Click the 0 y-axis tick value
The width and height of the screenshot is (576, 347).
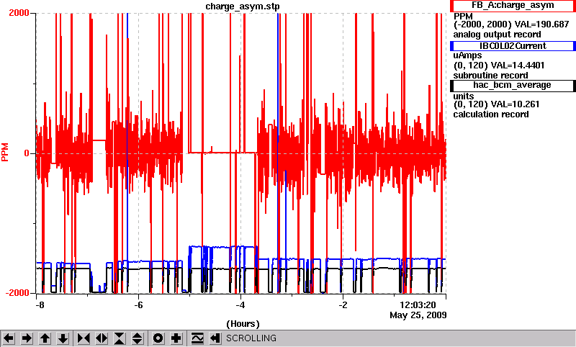click(27, 153)
